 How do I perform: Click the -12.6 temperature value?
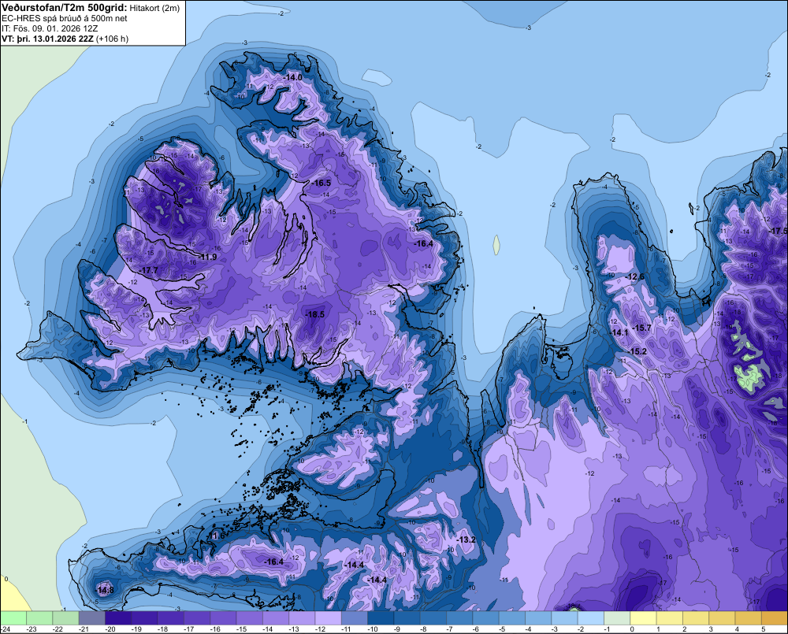[635, 276]
